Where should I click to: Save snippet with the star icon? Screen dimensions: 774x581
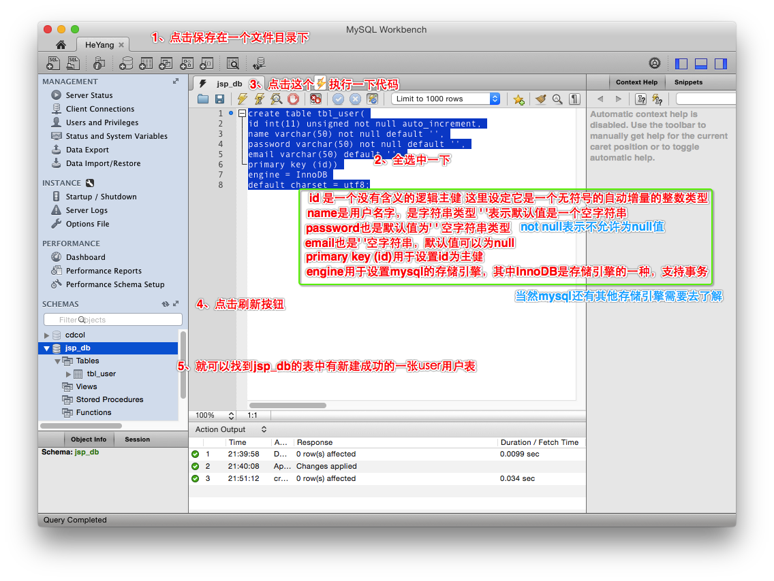(x=518, y=99)
